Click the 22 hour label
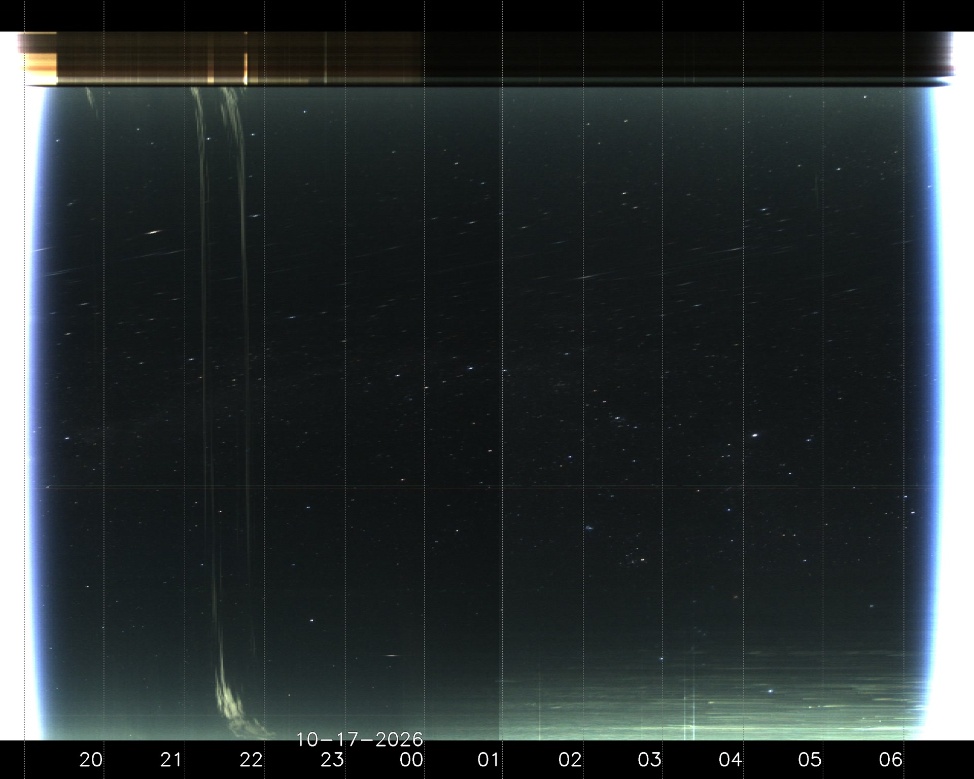This screenshot has height=779, width=974. (252, 759)
